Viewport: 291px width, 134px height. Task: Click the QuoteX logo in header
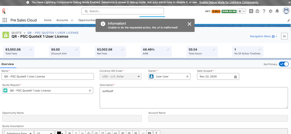pos(4,11)
